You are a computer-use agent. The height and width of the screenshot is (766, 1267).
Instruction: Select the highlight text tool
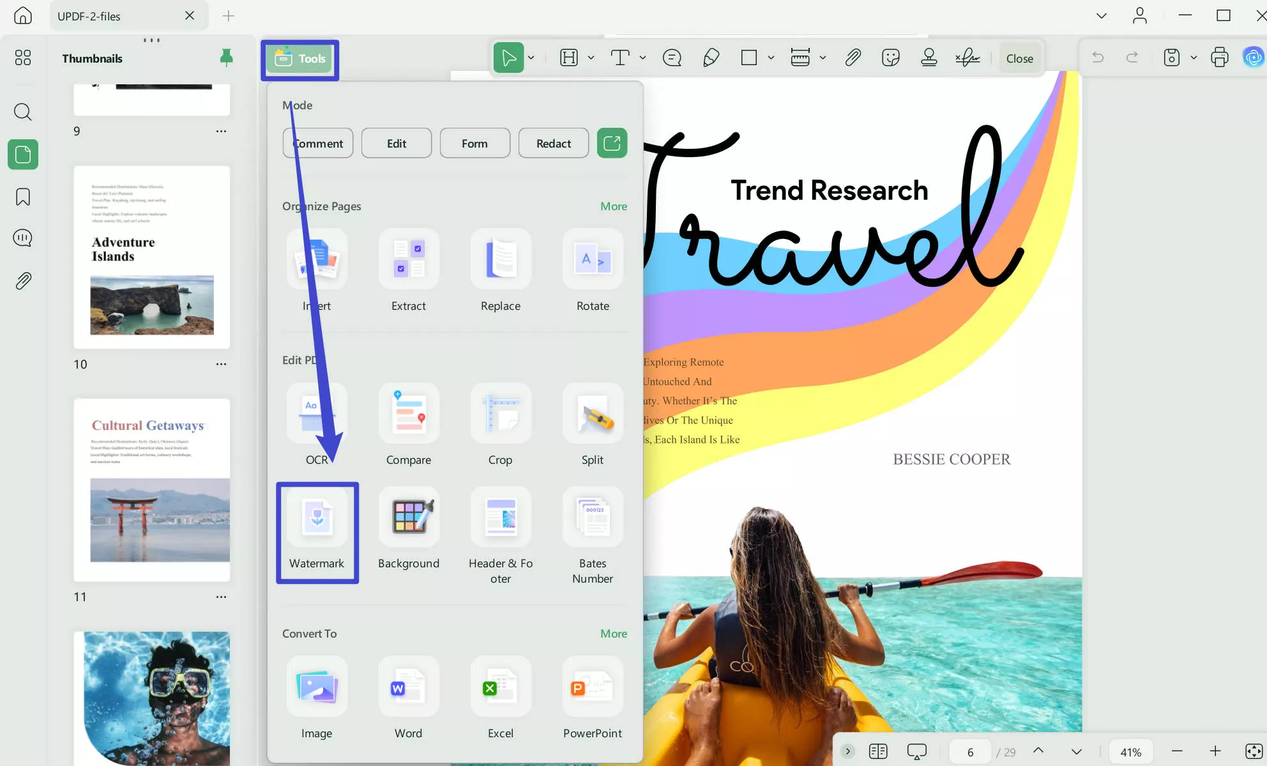(x=569, y=57)
